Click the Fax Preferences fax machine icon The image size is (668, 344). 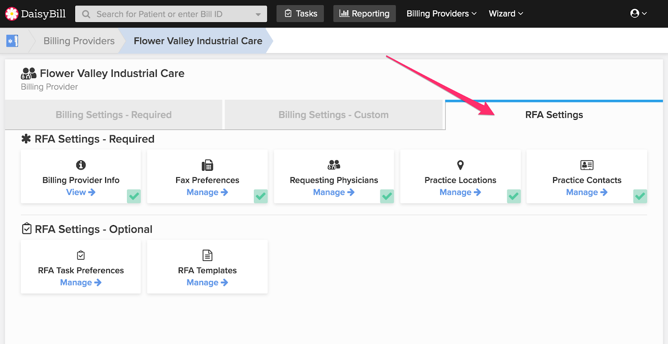(x=207, y=165)
